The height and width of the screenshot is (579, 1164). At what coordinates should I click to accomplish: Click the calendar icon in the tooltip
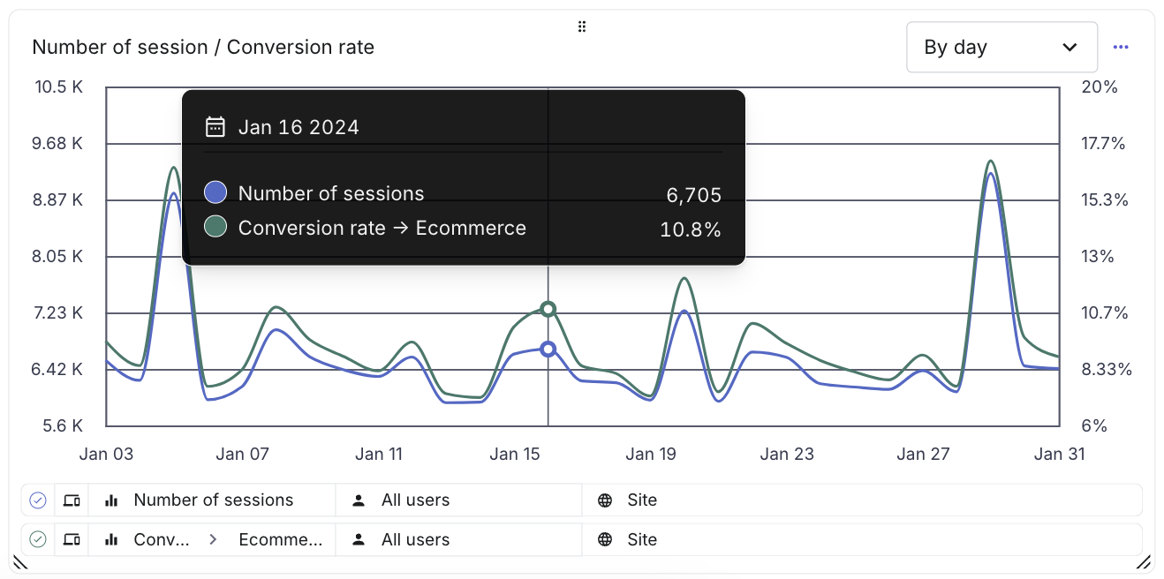coord(215,127)
